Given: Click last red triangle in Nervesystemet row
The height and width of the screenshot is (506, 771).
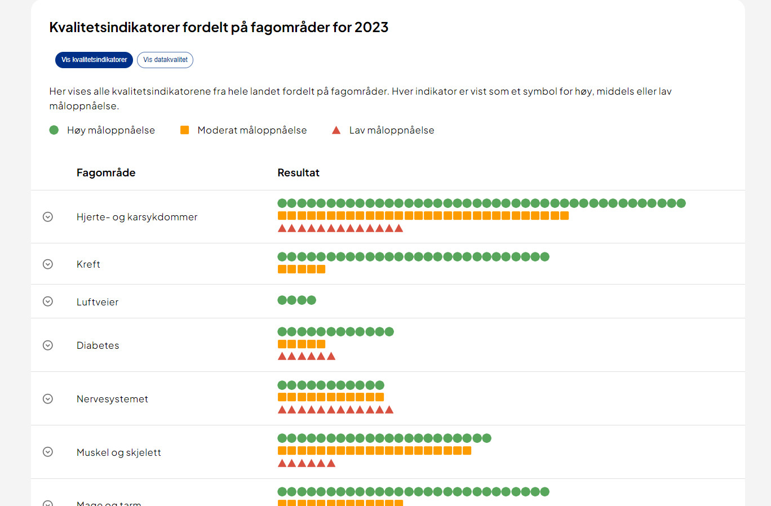Looking at the screenshot, I should click(389, 410).
